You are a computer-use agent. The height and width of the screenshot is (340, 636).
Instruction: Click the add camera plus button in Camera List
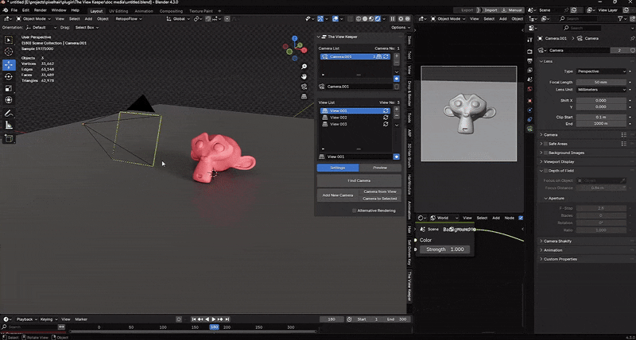pos(396,56)
